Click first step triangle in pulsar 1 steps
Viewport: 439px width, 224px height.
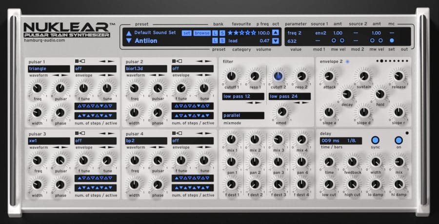click(x=80, y=106)
